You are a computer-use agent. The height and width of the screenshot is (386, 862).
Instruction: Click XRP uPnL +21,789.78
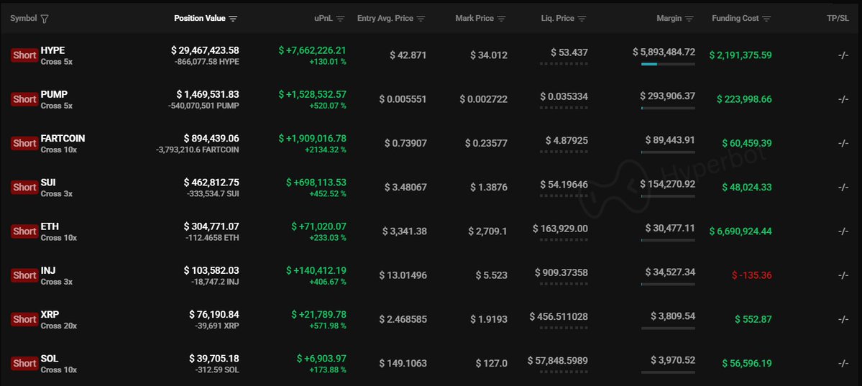coord(319,315)
